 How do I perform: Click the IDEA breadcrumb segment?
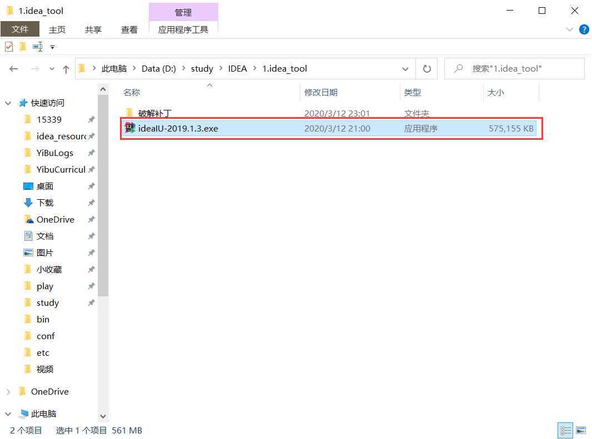[x=237, y=69]
